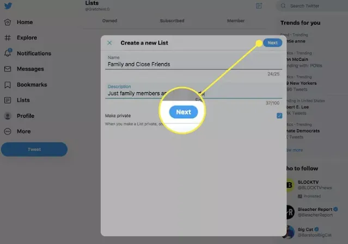This screenshot has height=244, width=348.
Task: Click the Next button in dialog header
Action: tap(272, 43)
